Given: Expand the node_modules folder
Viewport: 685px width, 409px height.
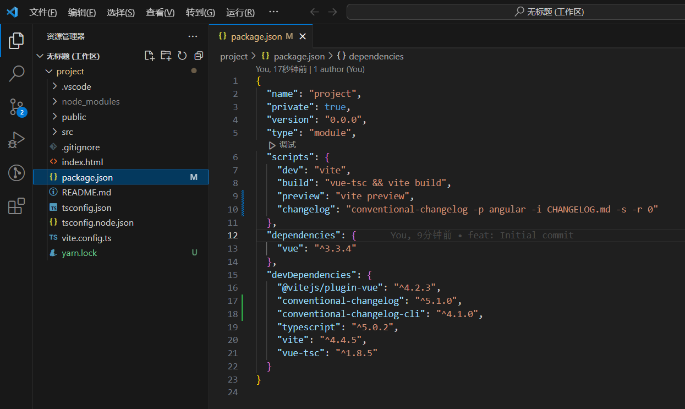Looking at the screenshot, I should 54,101.
